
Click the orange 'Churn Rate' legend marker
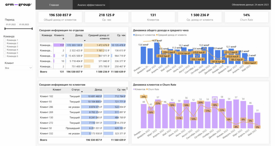(147, 89)
